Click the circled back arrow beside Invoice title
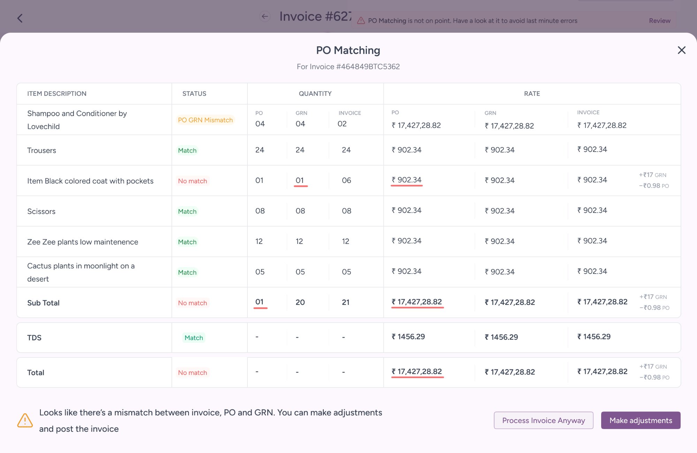The width and height of the screenshot is (697, 453). click(x=265, y=16)
